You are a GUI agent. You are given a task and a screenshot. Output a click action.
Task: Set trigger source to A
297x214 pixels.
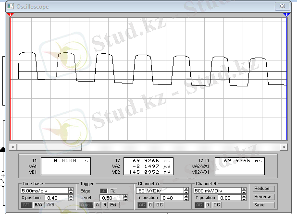pyautogui.click(x=97, y=205)
